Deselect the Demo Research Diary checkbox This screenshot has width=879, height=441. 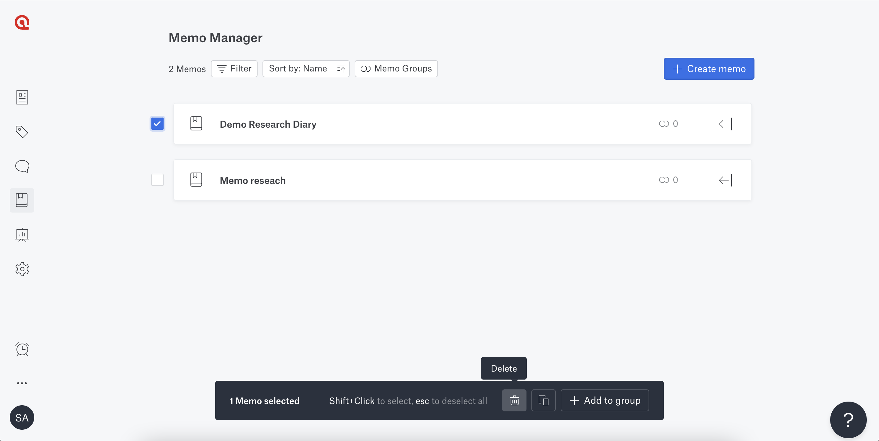[157, 124]
